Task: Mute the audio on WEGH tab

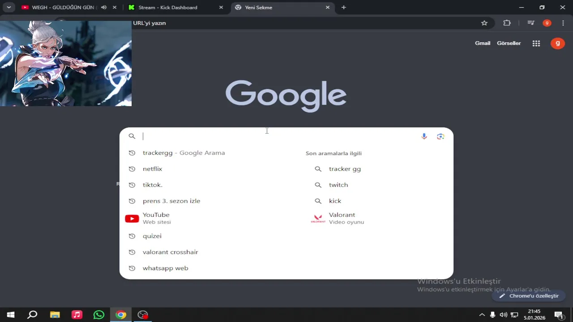Action: (x=104, y=7)
